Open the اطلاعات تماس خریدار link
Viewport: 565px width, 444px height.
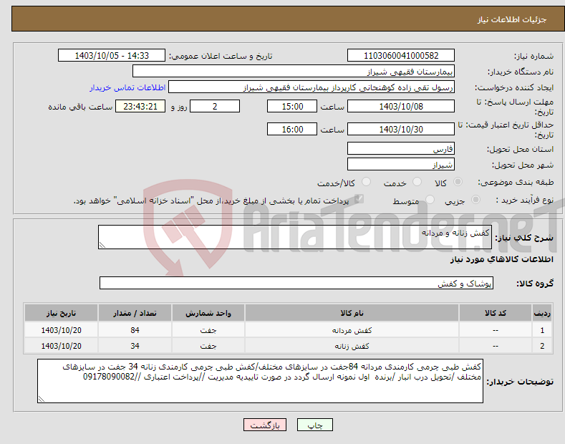click(127, 87)
